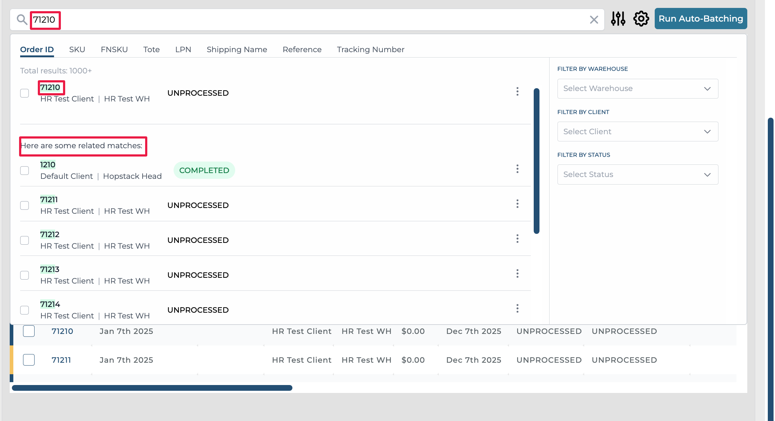775x421 pixels.
Task: Check the box for result 71210
Action: (24, 93)
